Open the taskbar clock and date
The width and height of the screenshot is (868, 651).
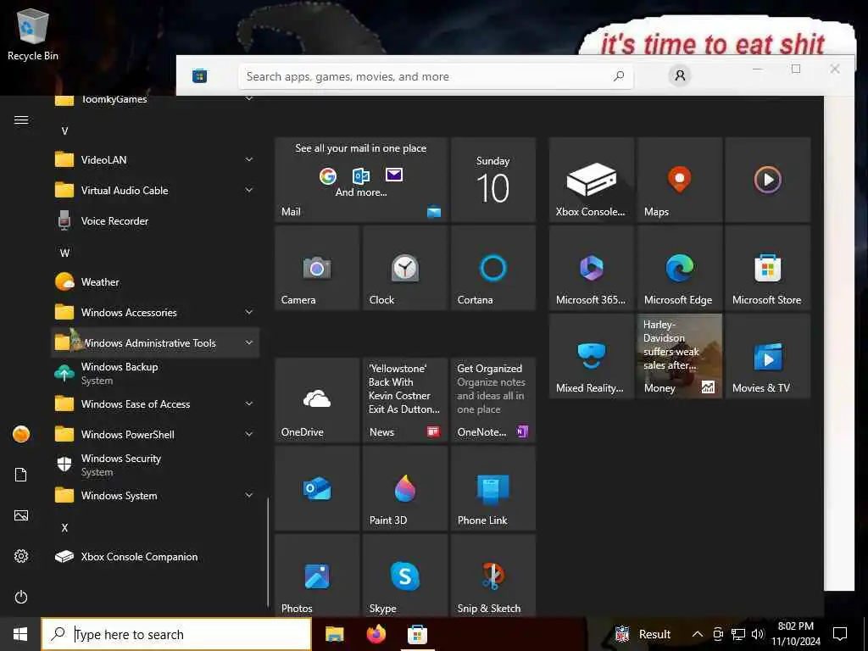tap(795, 634)
